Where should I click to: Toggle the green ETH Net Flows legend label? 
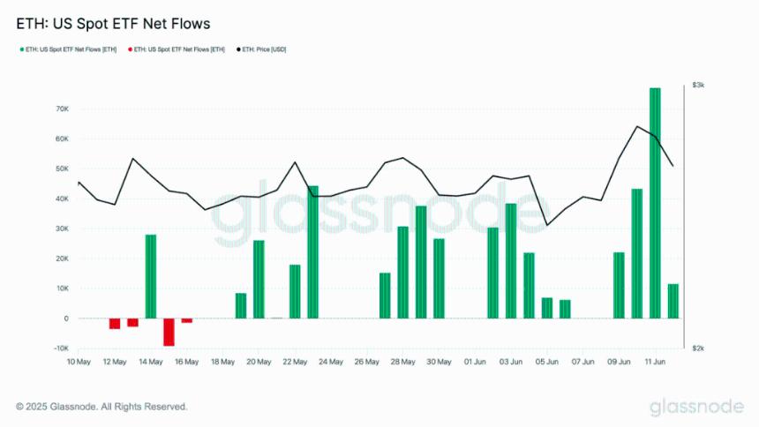pos(71,49)
